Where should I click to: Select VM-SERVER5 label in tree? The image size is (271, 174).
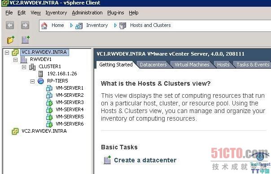click(x=70, y=117)
